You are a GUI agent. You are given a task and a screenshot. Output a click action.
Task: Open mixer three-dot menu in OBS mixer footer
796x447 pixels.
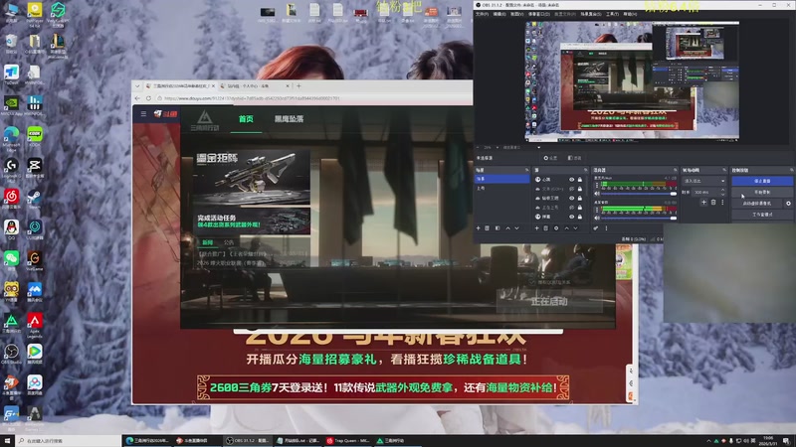tap(606, 228)
